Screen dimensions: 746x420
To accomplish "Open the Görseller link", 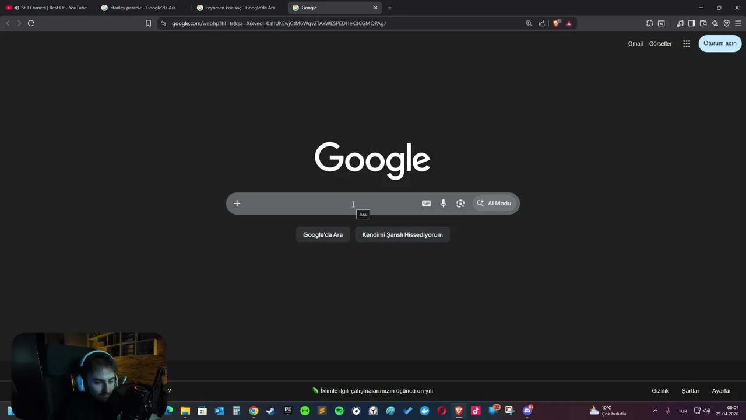I will tap(660, 44).
